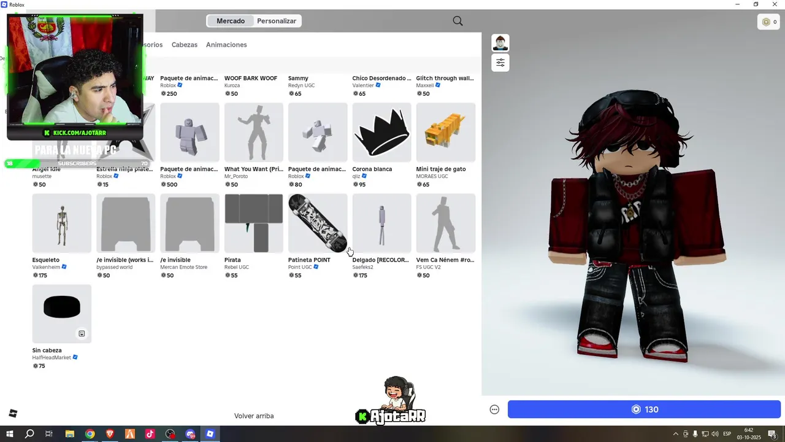Click the Meet Now camera tray icon
785x442 pixels.
point(686,434)
